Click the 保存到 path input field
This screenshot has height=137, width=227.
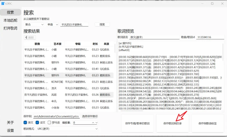[x=56, y=116]
